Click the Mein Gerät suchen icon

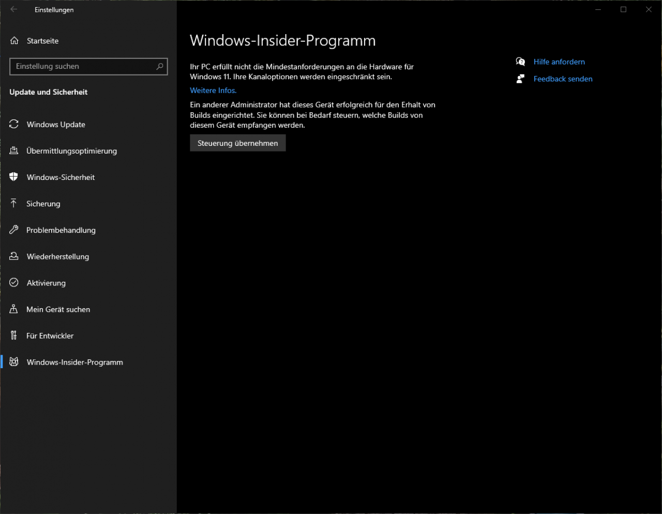(x=14, y=309)
